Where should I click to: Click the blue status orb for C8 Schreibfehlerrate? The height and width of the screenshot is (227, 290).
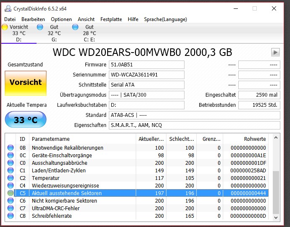tap(11, 216)
